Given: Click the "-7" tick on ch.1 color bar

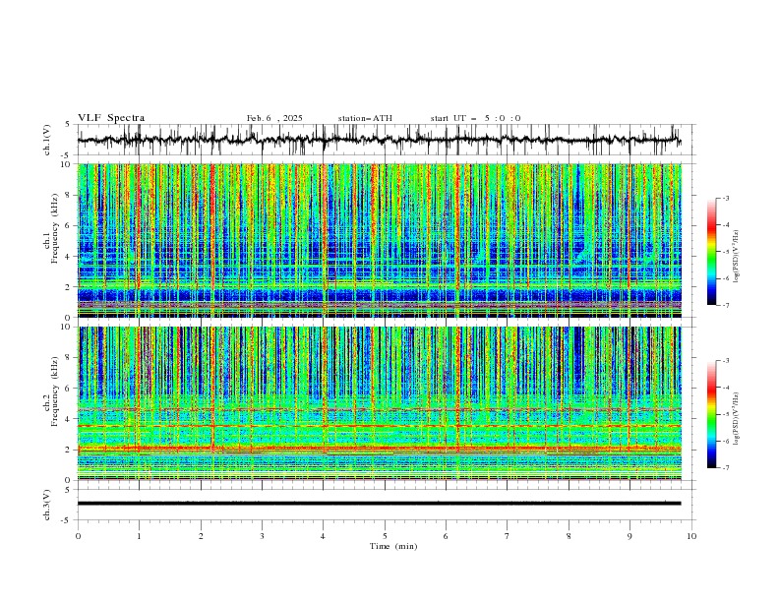Looking at the screenshot, I should tap(726, 305).
